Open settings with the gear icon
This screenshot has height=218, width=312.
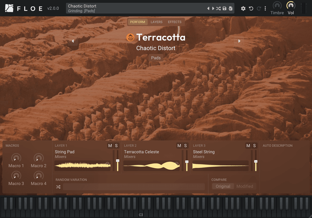(243, 9)
